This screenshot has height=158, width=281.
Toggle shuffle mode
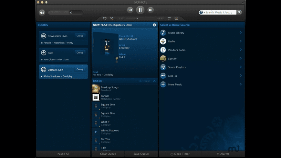click(x=111, y=18)
